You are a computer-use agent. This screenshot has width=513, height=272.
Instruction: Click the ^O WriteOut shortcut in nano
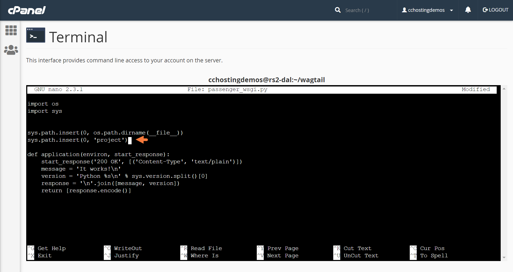(x=123, y=248)
